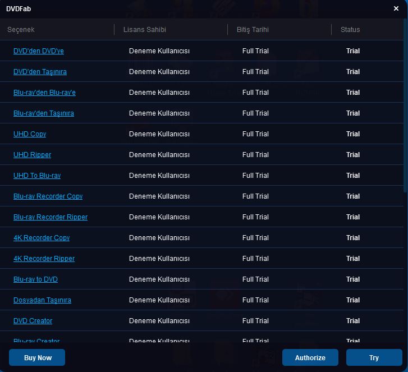Viewport: 408px width, 372px height.
Task: Open the UHD To Blu-ray link
Action: tap(37, 176)
